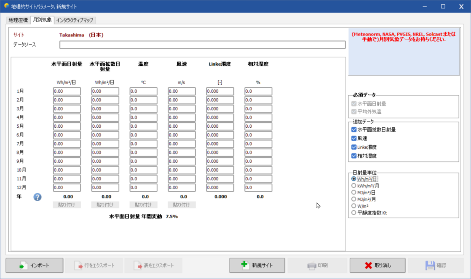Click the データソース text field
This screenshot has height=279, width=471.
[202, 45]
